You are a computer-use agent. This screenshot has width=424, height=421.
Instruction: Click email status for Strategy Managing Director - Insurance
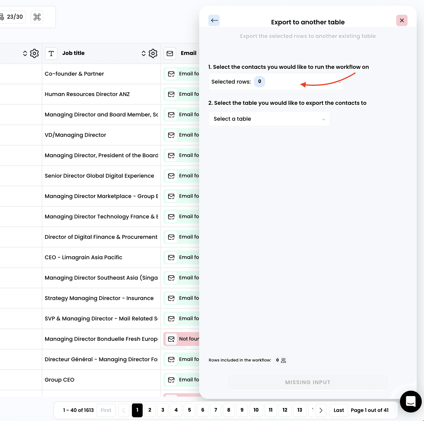point(181,298)
